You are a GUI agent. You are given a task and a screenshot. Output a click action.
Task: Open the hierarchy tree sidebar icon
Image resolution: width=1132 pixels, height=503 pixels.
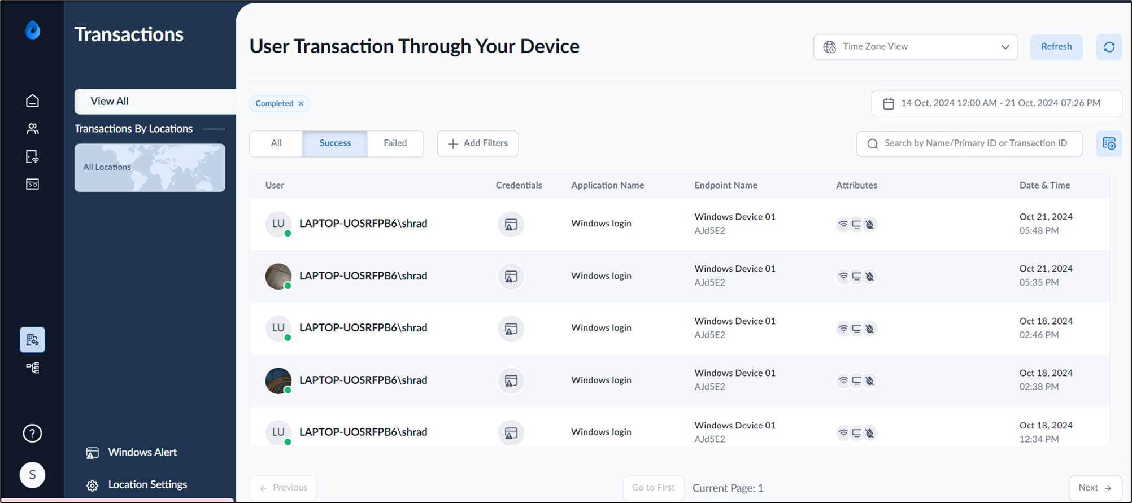coord(33,368)
